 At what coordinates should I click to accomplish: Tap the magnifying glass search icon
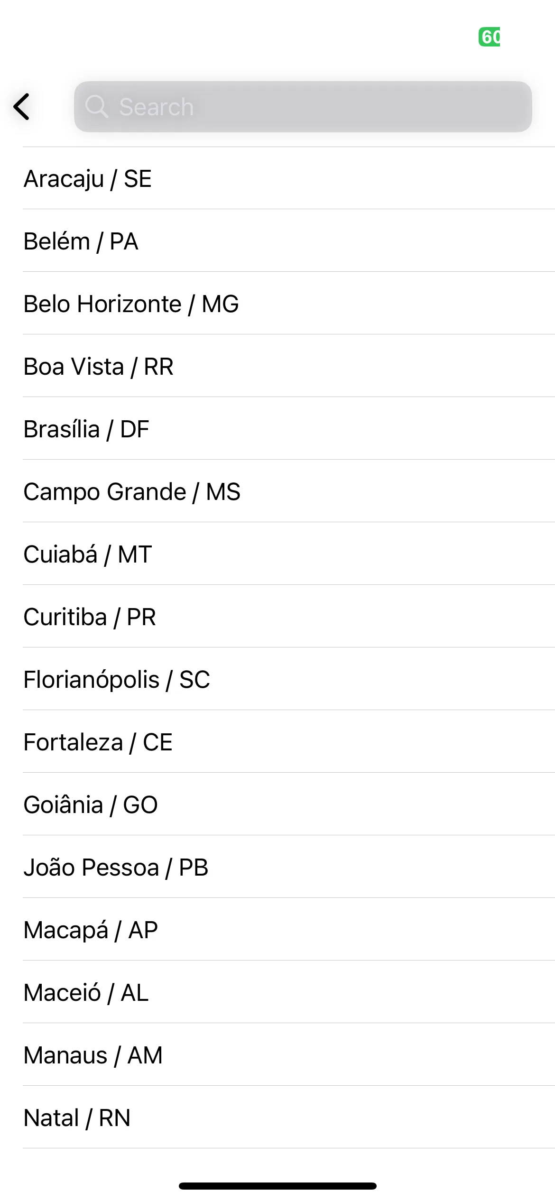tap(97, 106)
